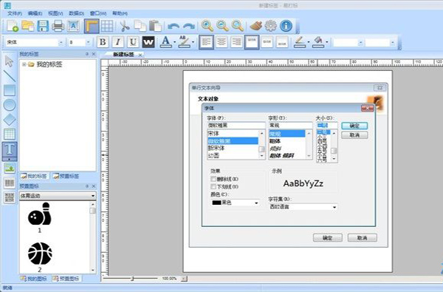Open the black font color dropdown swatch
The height and width of the screenshot is (292, 443).
pyautogui.click(x=235, y=203)
